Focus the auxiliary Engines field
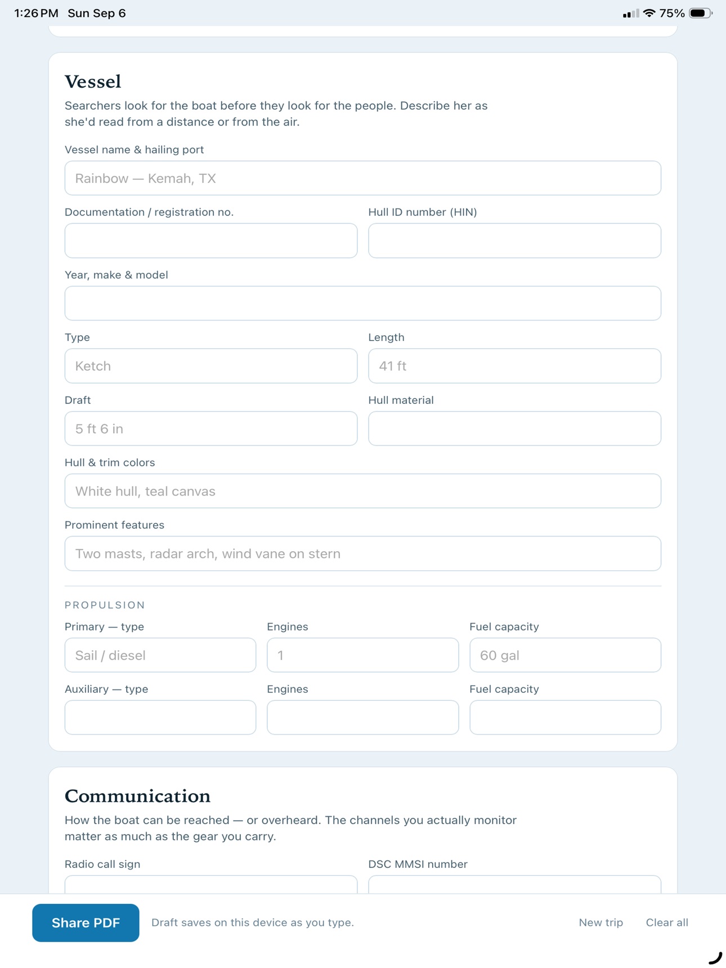 tap(362, 717)
